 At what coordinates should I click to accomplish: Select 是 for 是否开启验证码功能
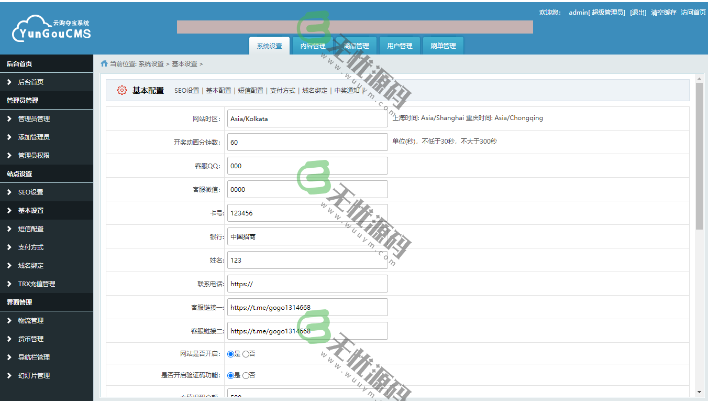point(229,375)
